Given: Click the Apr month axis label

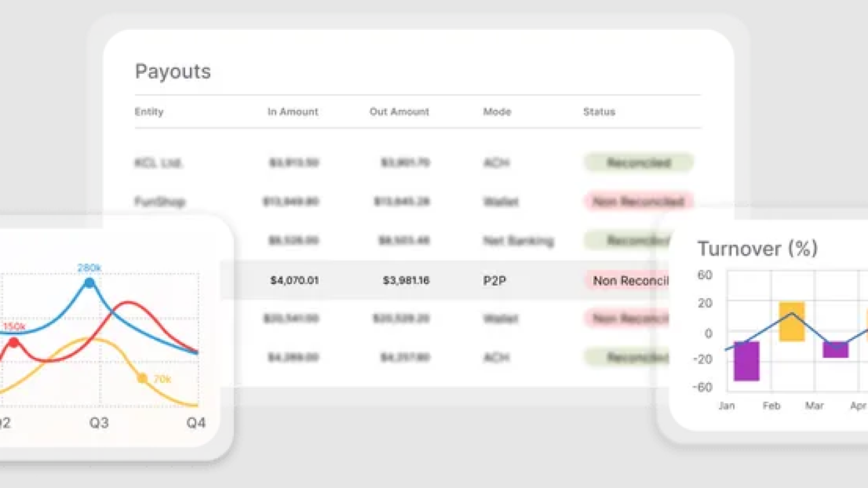Looking at the screenshot, I should point(859,406).
